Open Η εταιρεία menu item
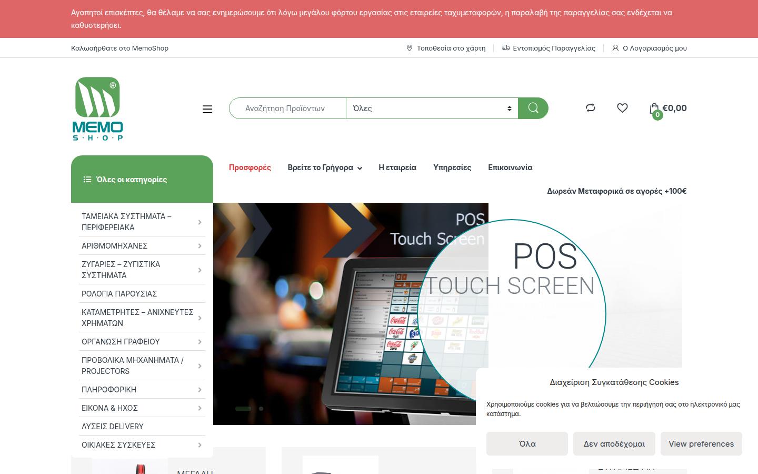 [x=397, y=167]
